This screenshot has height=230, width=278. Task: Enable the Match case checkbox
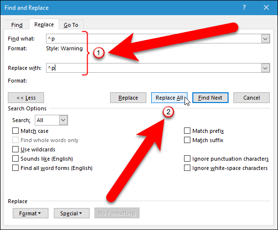click(16, 131)
